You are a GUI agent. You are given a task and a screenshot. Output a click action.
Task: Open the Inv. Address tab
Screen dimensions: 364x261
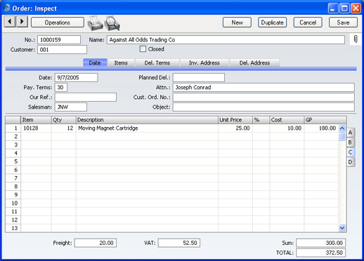coord(204,62)
